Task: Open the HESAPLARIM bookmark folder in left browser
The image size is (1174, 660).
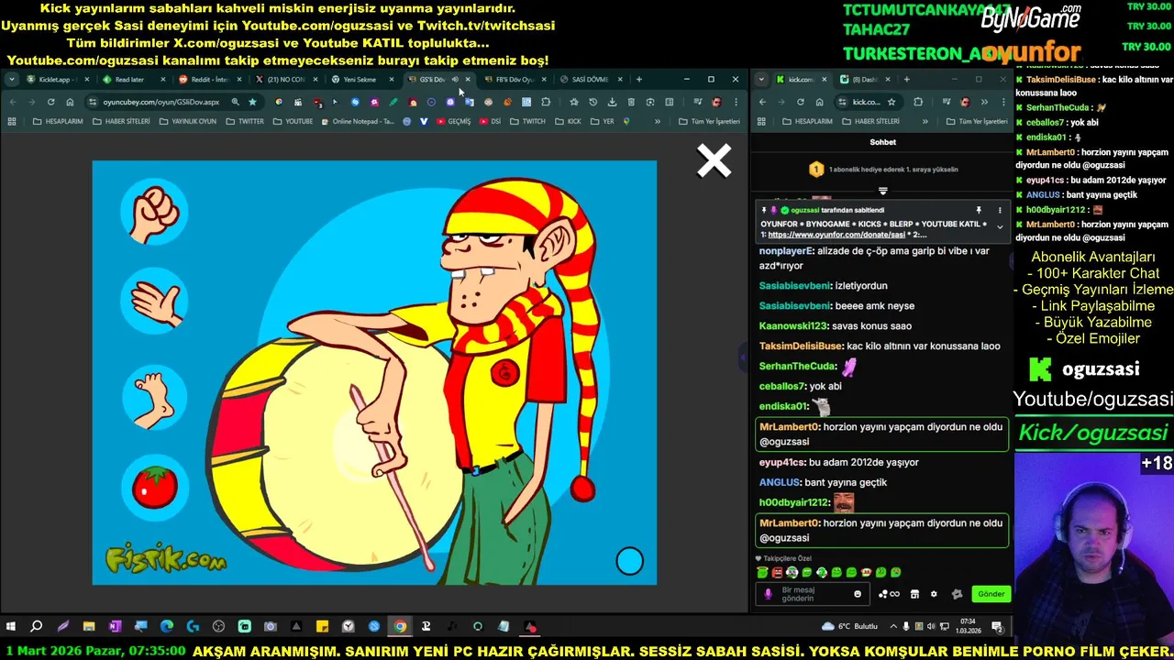Action: 58,121
